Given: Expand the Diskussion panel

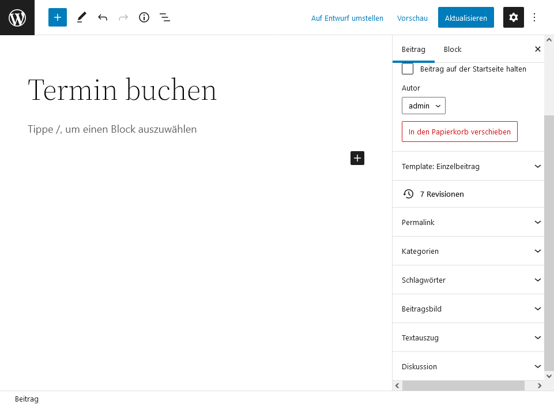Looking at the screenshot, I should [468, 366].
